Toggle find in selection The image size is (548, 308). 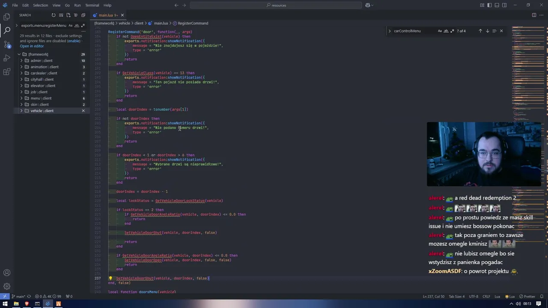pyautogui.click(x=494, y=31)
